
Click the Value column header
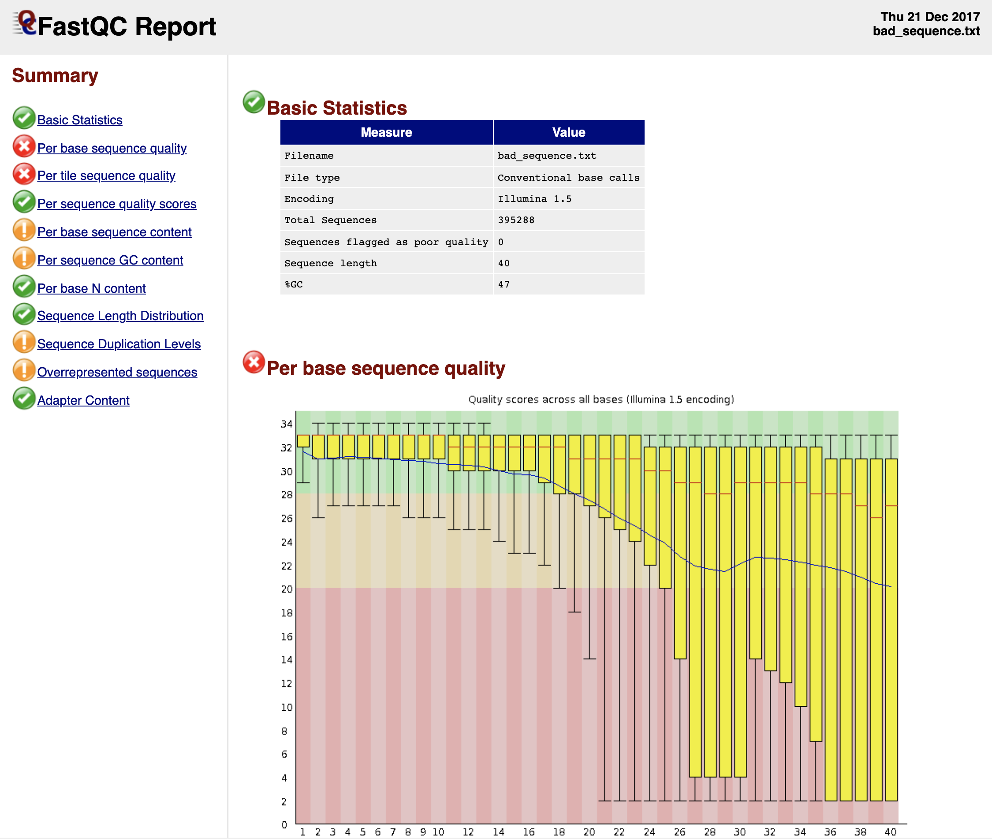point(568,132)
